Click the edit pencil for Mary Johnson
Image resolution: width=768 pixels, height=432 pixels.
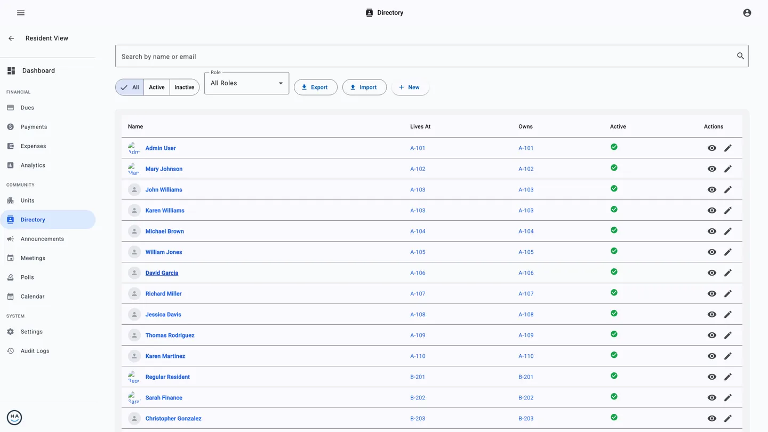click(x=728, y=169)
